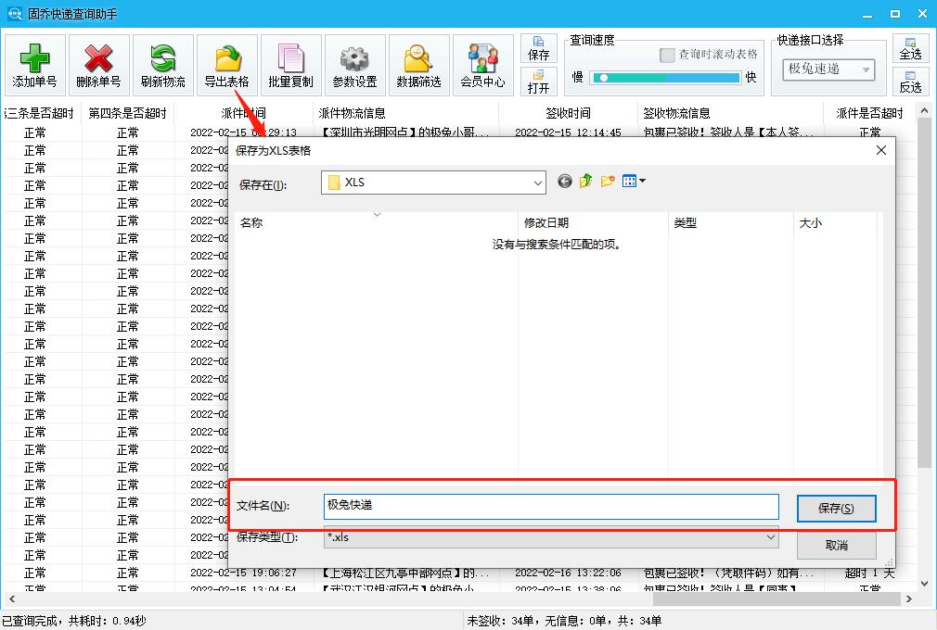Open 参数设置 parameter settings
This screenshot has width=937, height=630.
tap(353, 64)
